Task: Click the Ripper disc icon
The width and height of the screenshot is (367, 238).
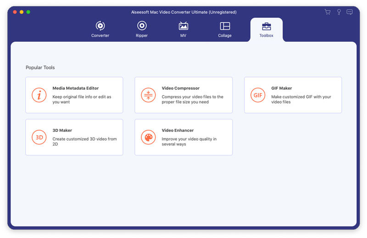Action: coord(142,26)
